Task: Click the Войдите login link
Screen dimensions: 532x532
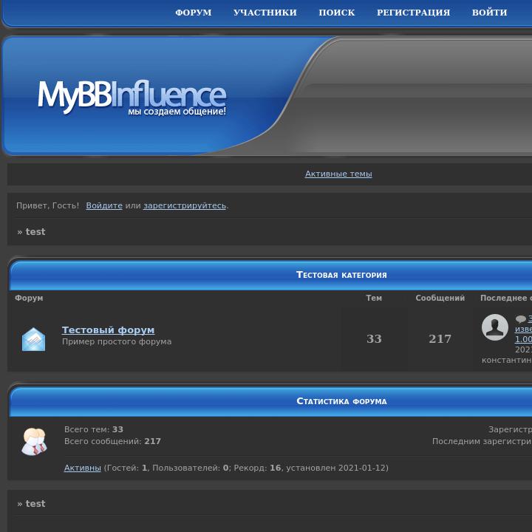Action: pyautogui.click(x=104, y=205)
